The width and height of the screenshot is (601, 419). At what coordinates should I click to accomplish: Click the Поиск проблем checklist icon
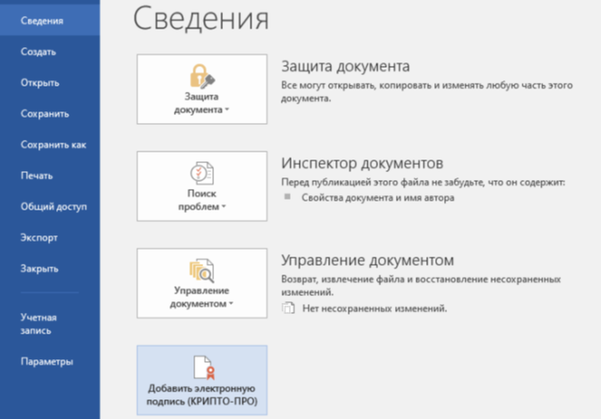pyautogui.click(x=202, y=173)
